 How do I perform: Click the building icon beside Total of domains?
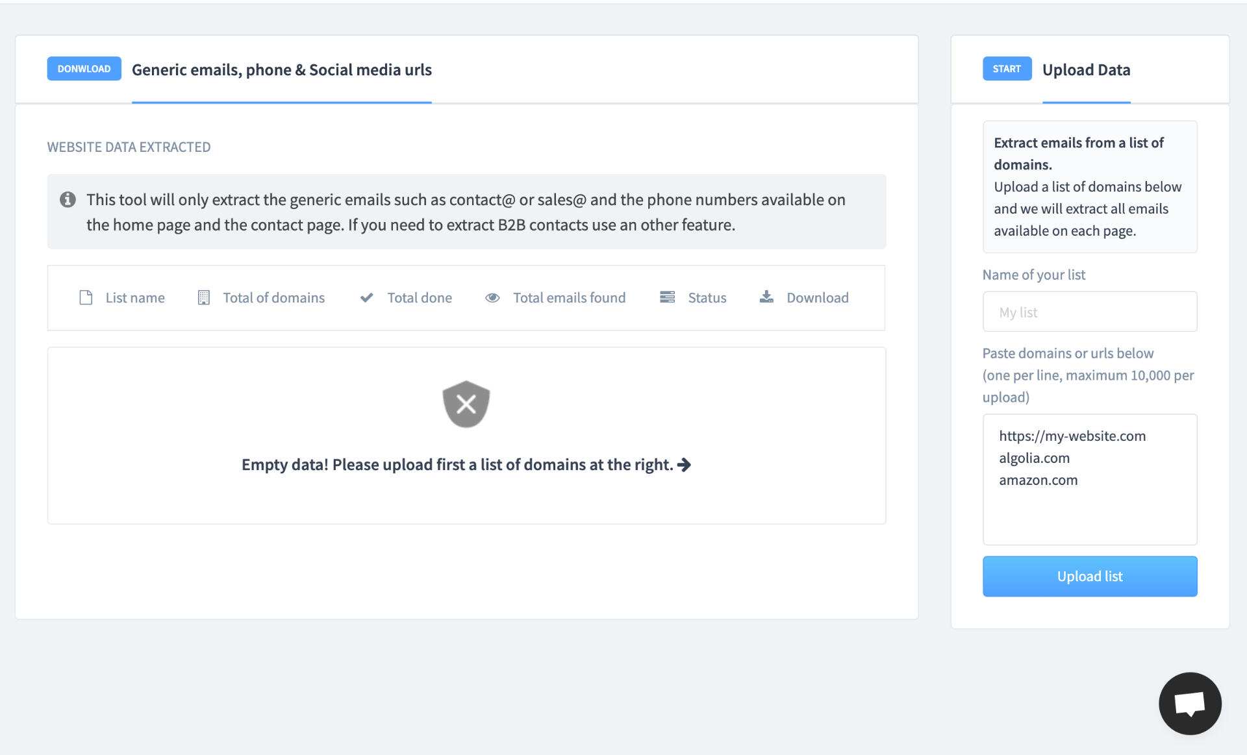[x=203, y=297]
